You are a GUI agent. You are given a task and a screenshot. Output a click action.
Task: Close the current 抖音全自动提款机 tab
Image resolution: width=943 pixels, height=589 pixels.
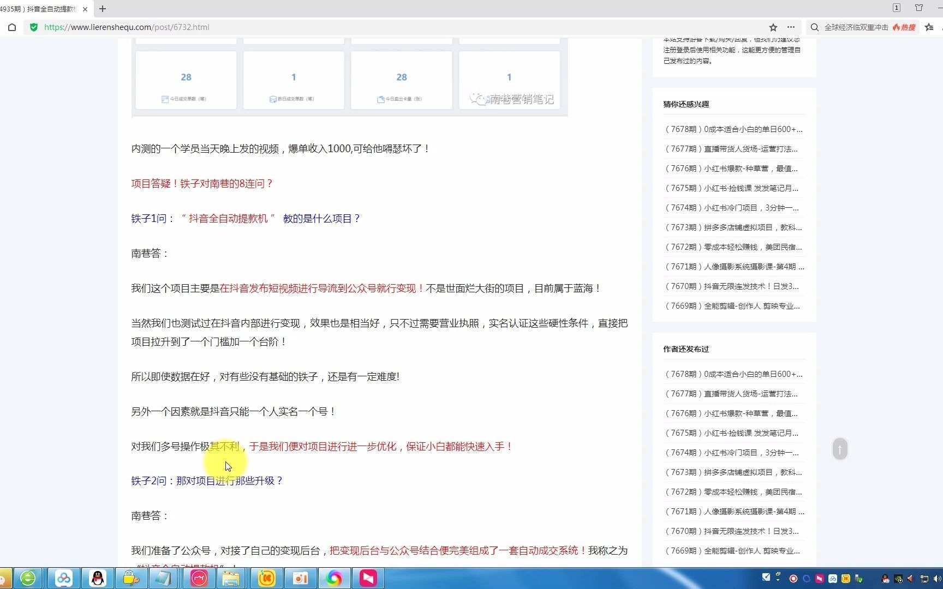pos(85,9)
